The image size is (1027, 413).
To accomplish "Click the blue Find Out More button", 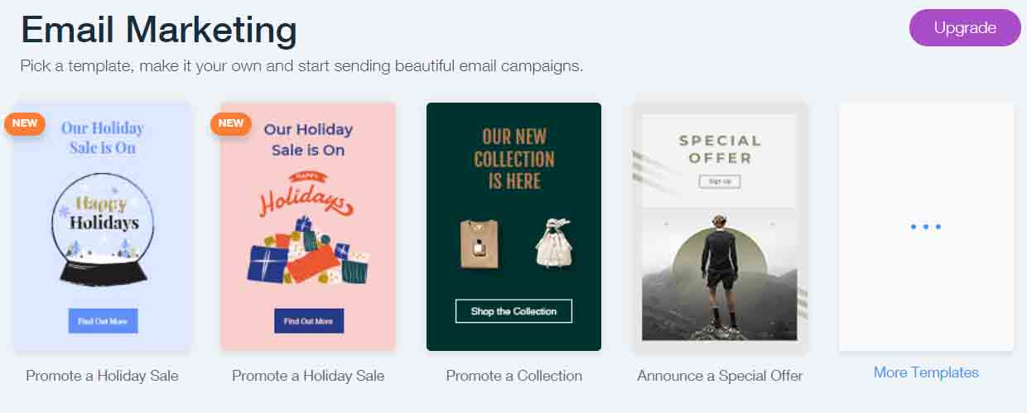I will 103,321.
